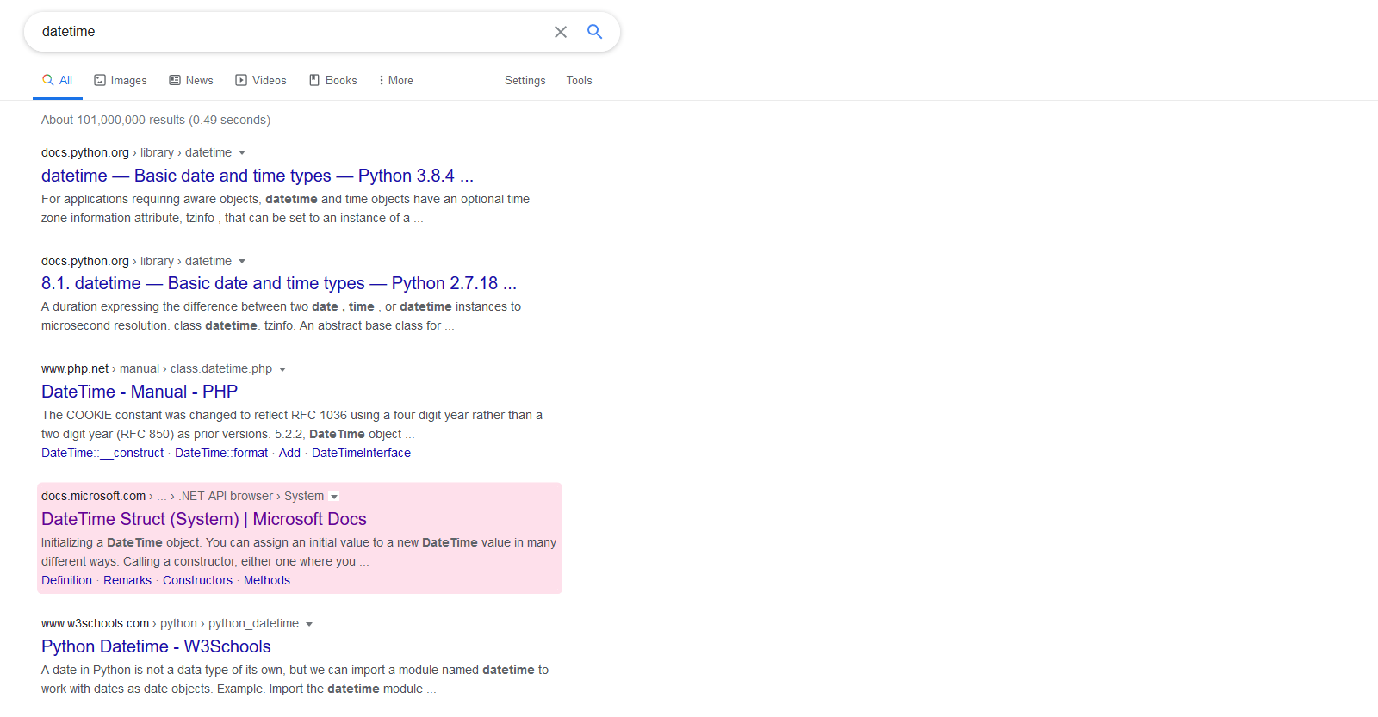
Task: Click the Books tab book icon
Action: click(314, 80)
